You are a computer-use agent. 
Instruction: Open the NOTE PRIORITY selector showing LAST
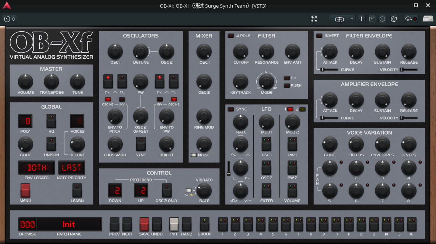coord(71,168)
